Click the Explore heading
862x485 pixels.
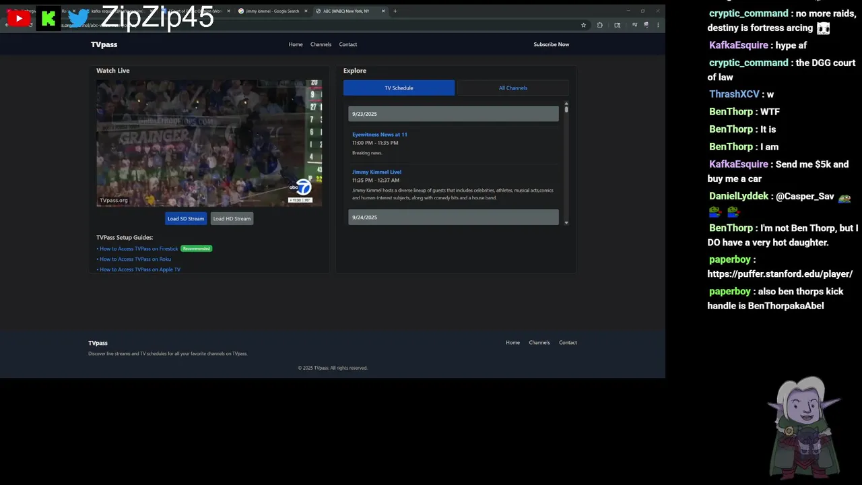355,70
